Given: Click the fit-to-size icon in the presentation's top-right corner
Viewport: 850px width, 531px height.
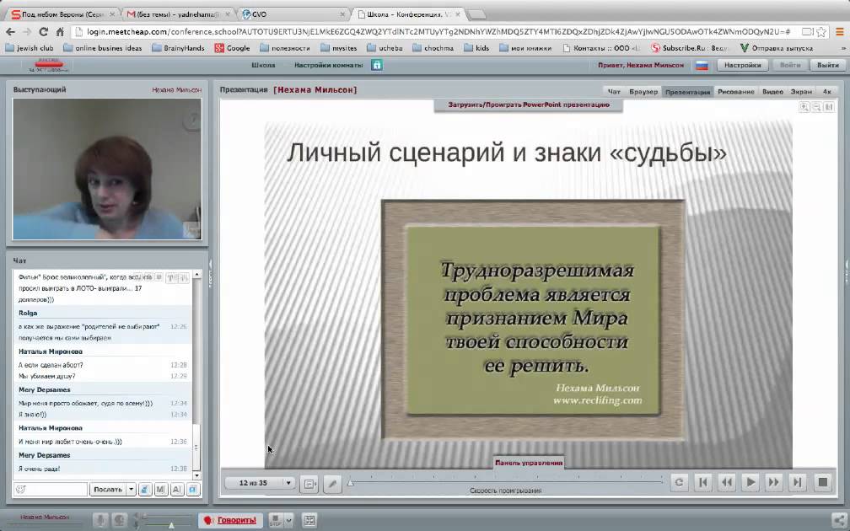Looking at the screenshot, I should 829,107.
